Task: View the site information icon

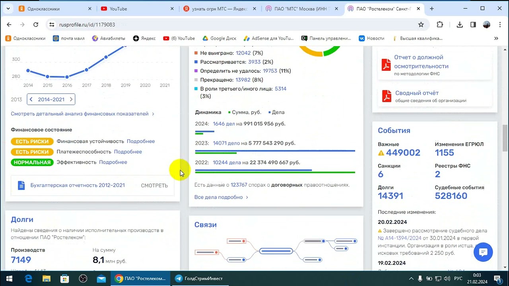Action: click(x=51, y=25)
